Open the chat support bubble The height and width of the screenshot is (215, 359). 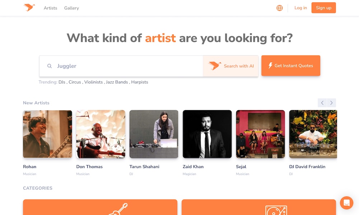346,203
